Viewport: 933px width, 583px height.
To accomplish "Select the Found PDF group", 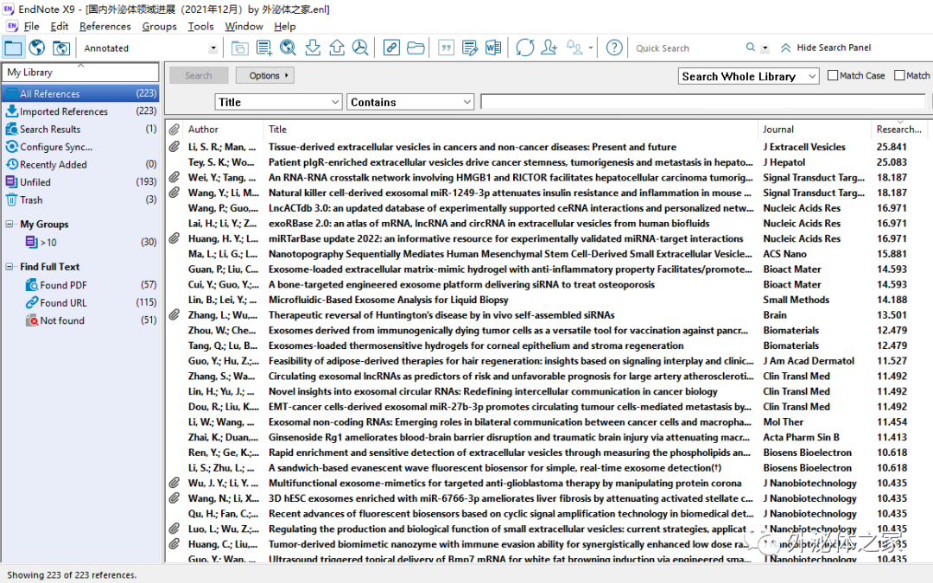I will [x=81, y=285].
